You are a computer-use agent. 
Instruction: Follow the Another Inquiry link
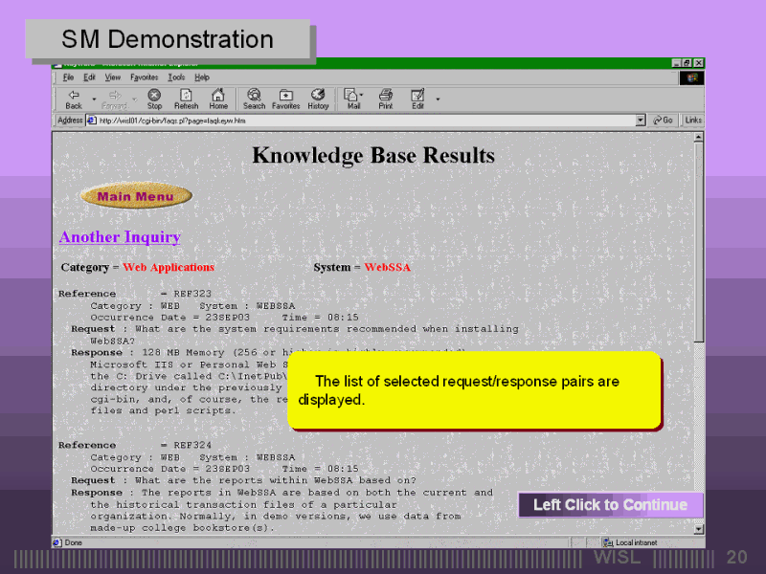click(120, 236)
